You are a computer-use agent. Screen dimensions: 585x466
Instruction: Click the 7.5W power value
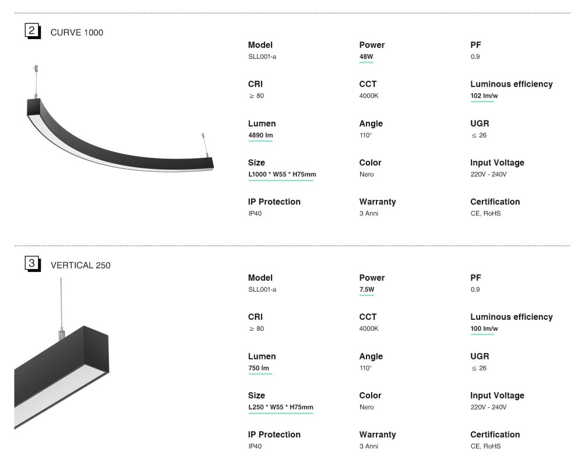tap(366, 290)
